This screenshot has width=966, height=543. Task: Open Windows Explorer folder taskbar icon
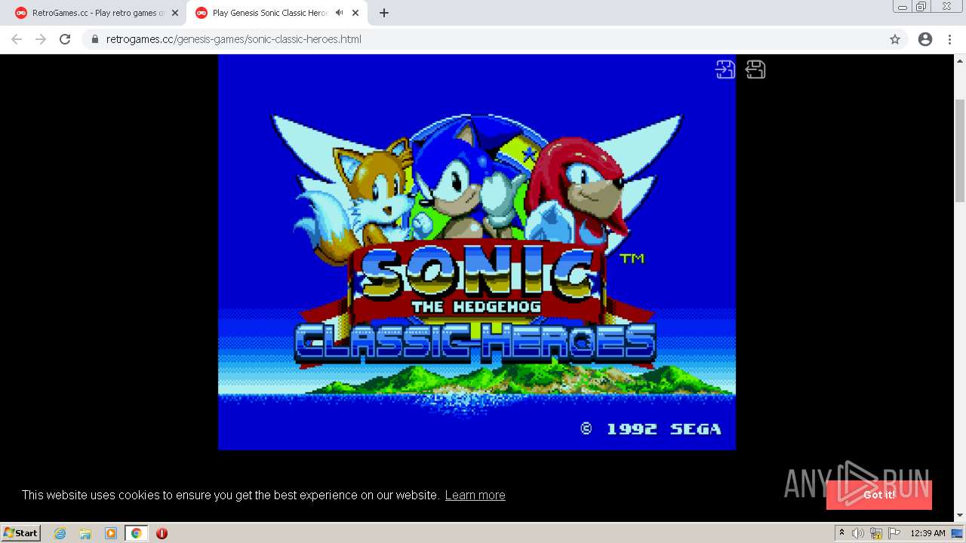click(x=85, y=533)
